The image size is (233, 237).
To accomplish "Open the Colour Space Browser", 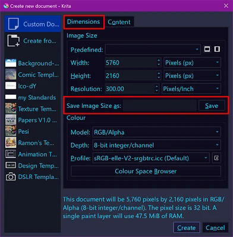I will click(146, 171).
